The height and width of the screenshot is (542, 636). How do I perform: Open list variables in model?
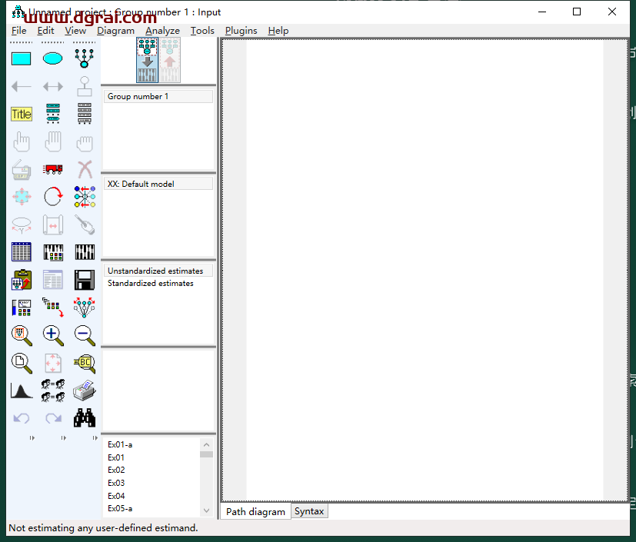click(53, 114)
